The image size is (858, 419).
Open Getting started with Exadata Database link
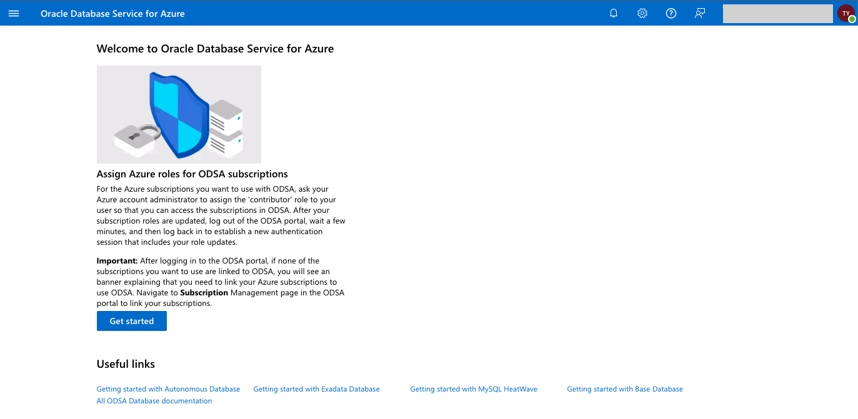pyautogui.click(x=316, y=389)
